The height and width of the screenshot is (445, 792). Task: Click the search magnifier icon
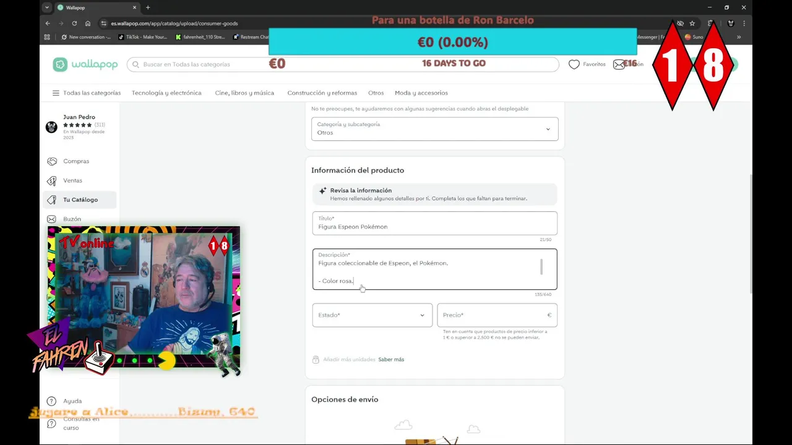(136, 64)
